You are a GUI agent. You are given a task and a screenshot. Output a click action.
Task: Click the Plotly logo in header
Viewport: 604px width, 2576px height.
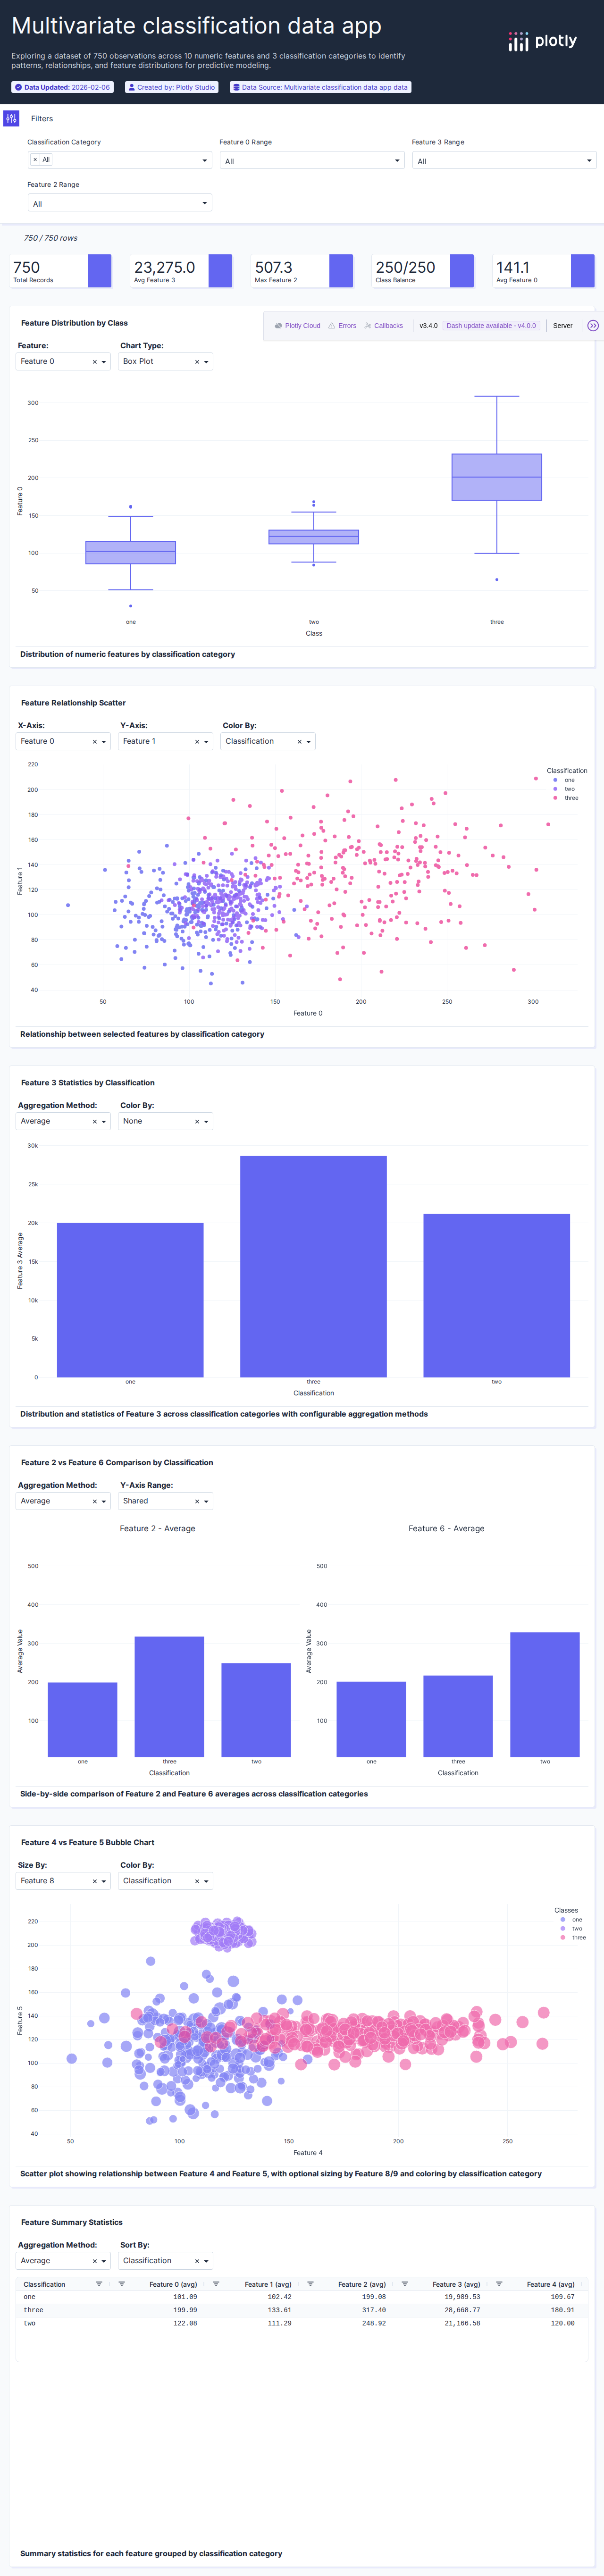tap(542, 41)
